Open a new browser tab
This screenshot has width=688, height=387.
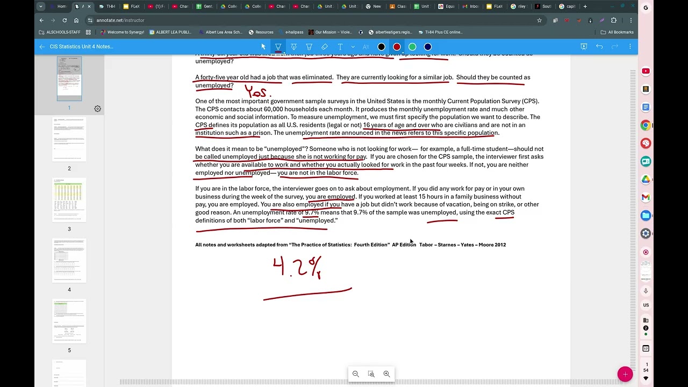pyautogui.click(x=585, y=6)
